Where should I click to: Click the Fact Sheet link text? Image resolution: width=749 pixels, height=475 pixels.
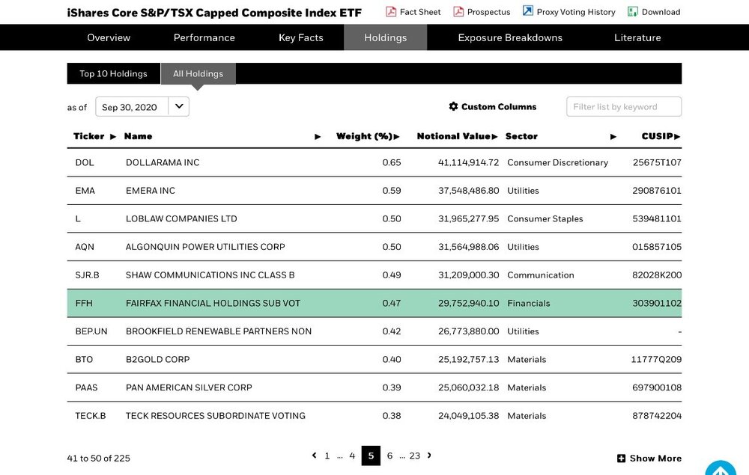pyautogui.click(x=420, y=12)
